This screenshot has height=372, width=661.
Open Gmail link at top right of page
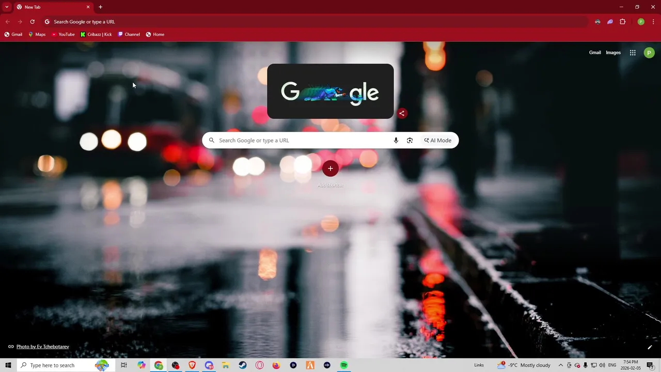point(595,53)
